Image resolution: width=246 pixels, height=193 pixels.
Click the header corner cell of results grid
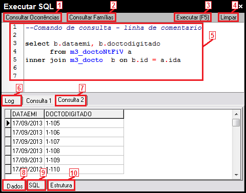[x=8, y=114]
